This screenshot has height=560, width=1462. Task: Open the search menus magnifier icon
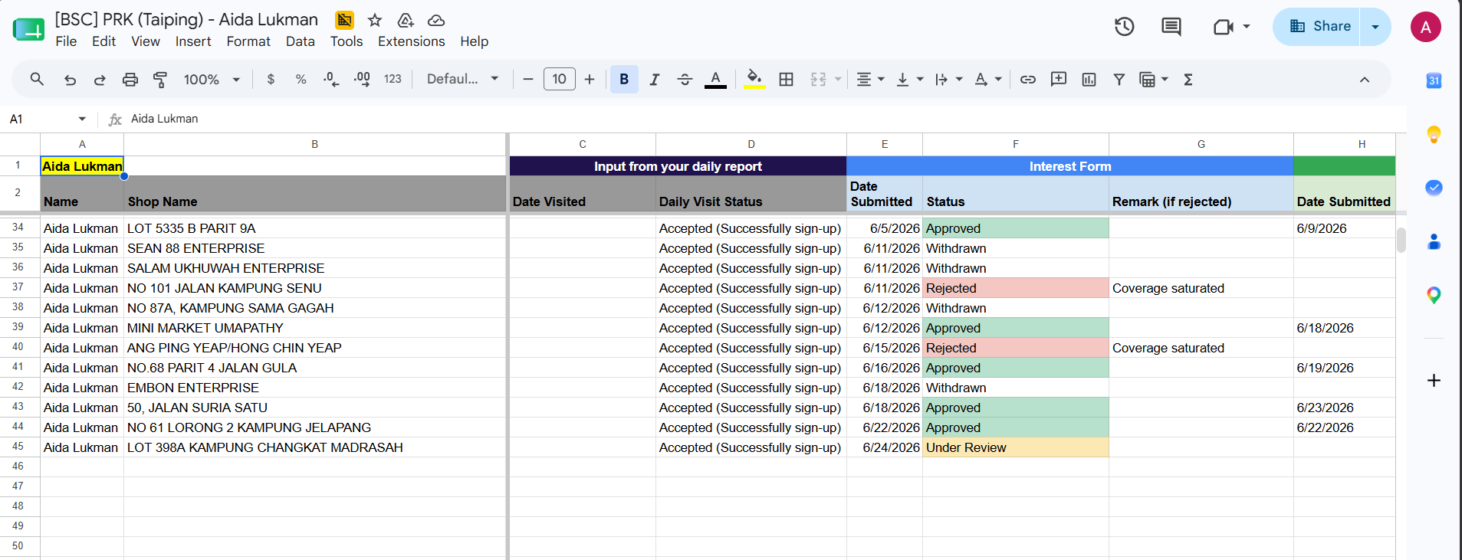[37, 79]
